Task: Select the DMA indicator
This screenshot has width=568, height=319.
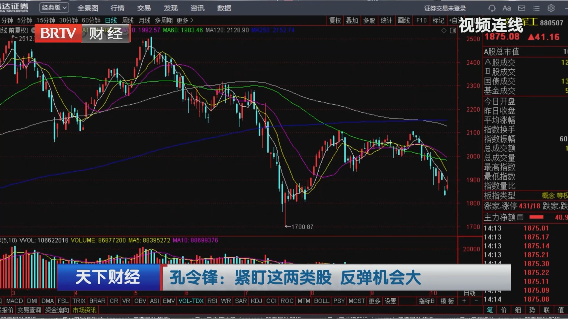Action: [48, 301]
